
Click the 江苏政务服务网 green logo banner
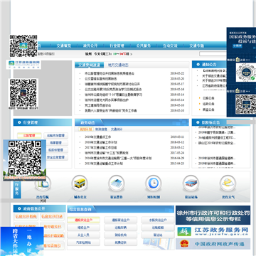tap(213, 231)
